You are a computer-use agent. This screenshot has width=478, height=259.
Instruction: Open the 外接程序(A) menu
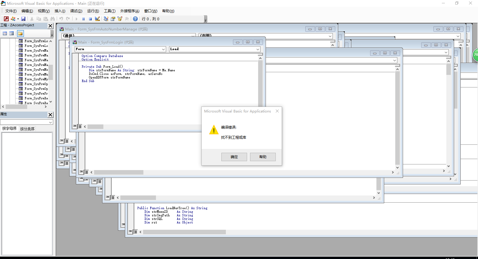tap(130, 11)
